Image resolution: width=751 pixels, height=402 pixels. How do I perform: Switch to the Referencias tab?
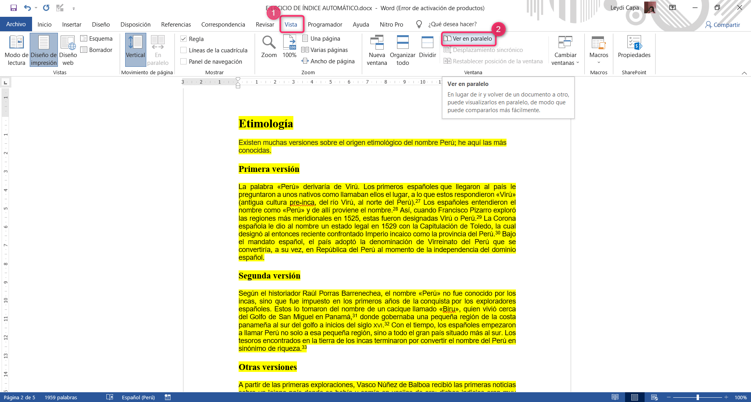[176, 24]
